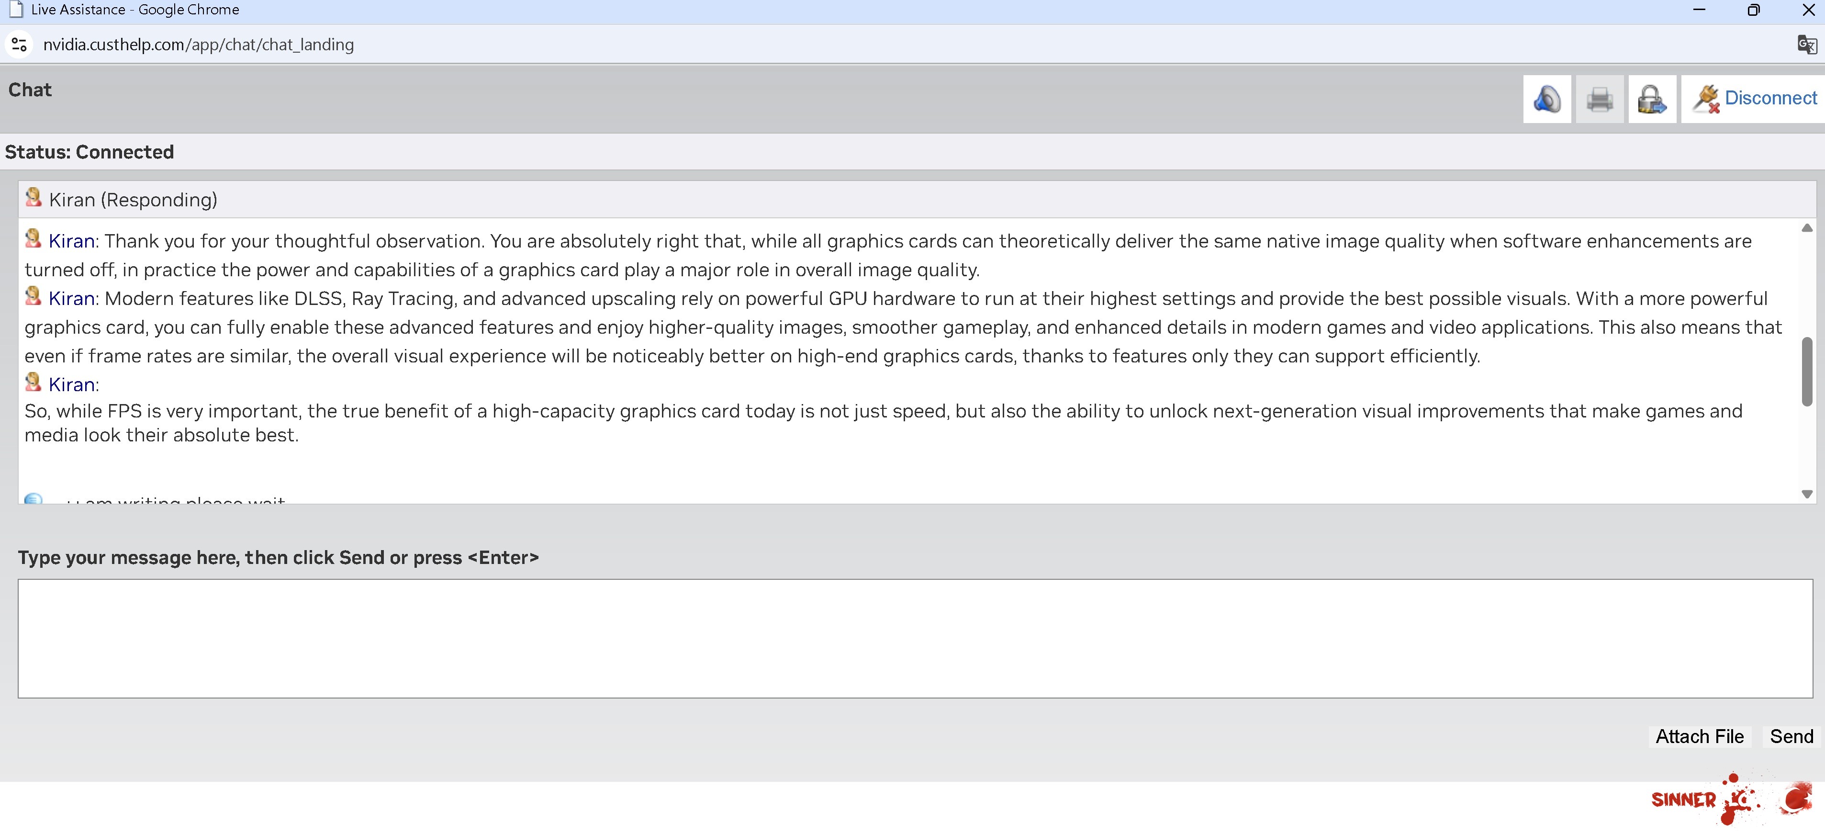Select the nvidia.custhelp.com URL address bar
Screen dimensions: 1825x834
[198, 45]
